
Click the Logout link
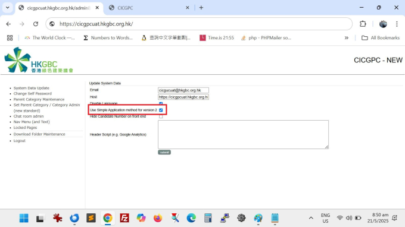click(x=20, y=141)
